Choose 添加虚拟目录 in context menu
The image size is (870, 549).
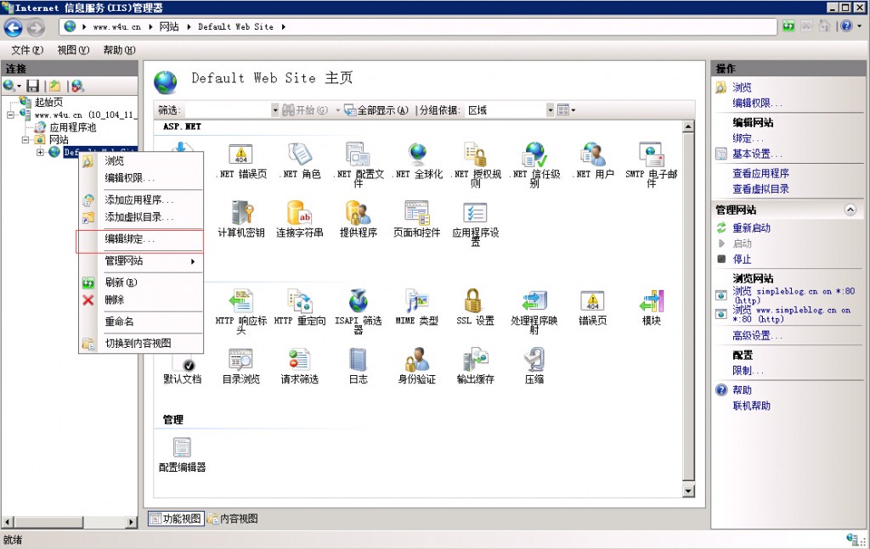(x=140, y=217)
